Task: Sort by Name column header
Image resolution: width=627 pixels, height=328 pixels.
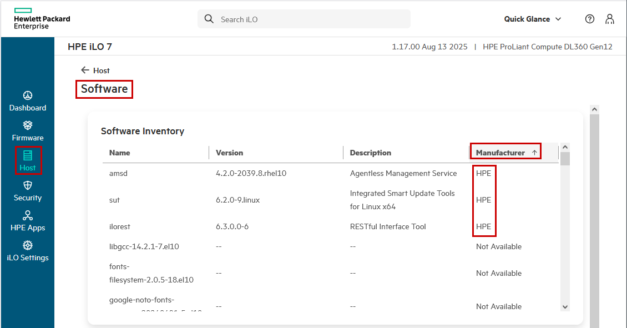Action: pyautogui.click(x=120, y=153)
